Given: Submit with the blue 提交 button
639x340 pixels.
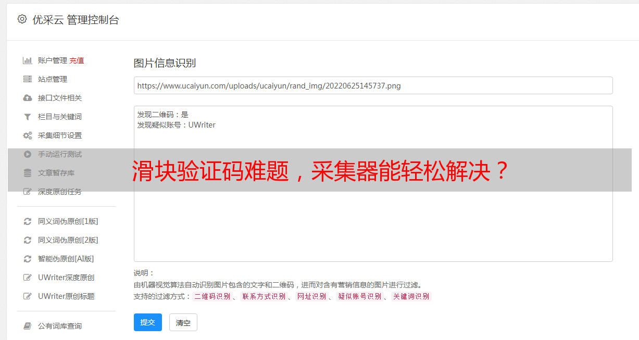Looking at the screenshot, I should pos(148,322).
